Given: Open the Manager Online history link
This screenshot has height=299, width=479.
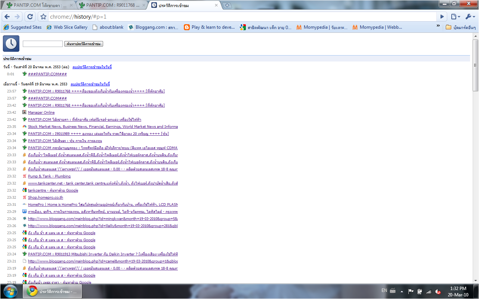Looking at the screenshot, I should pos(41,113).
